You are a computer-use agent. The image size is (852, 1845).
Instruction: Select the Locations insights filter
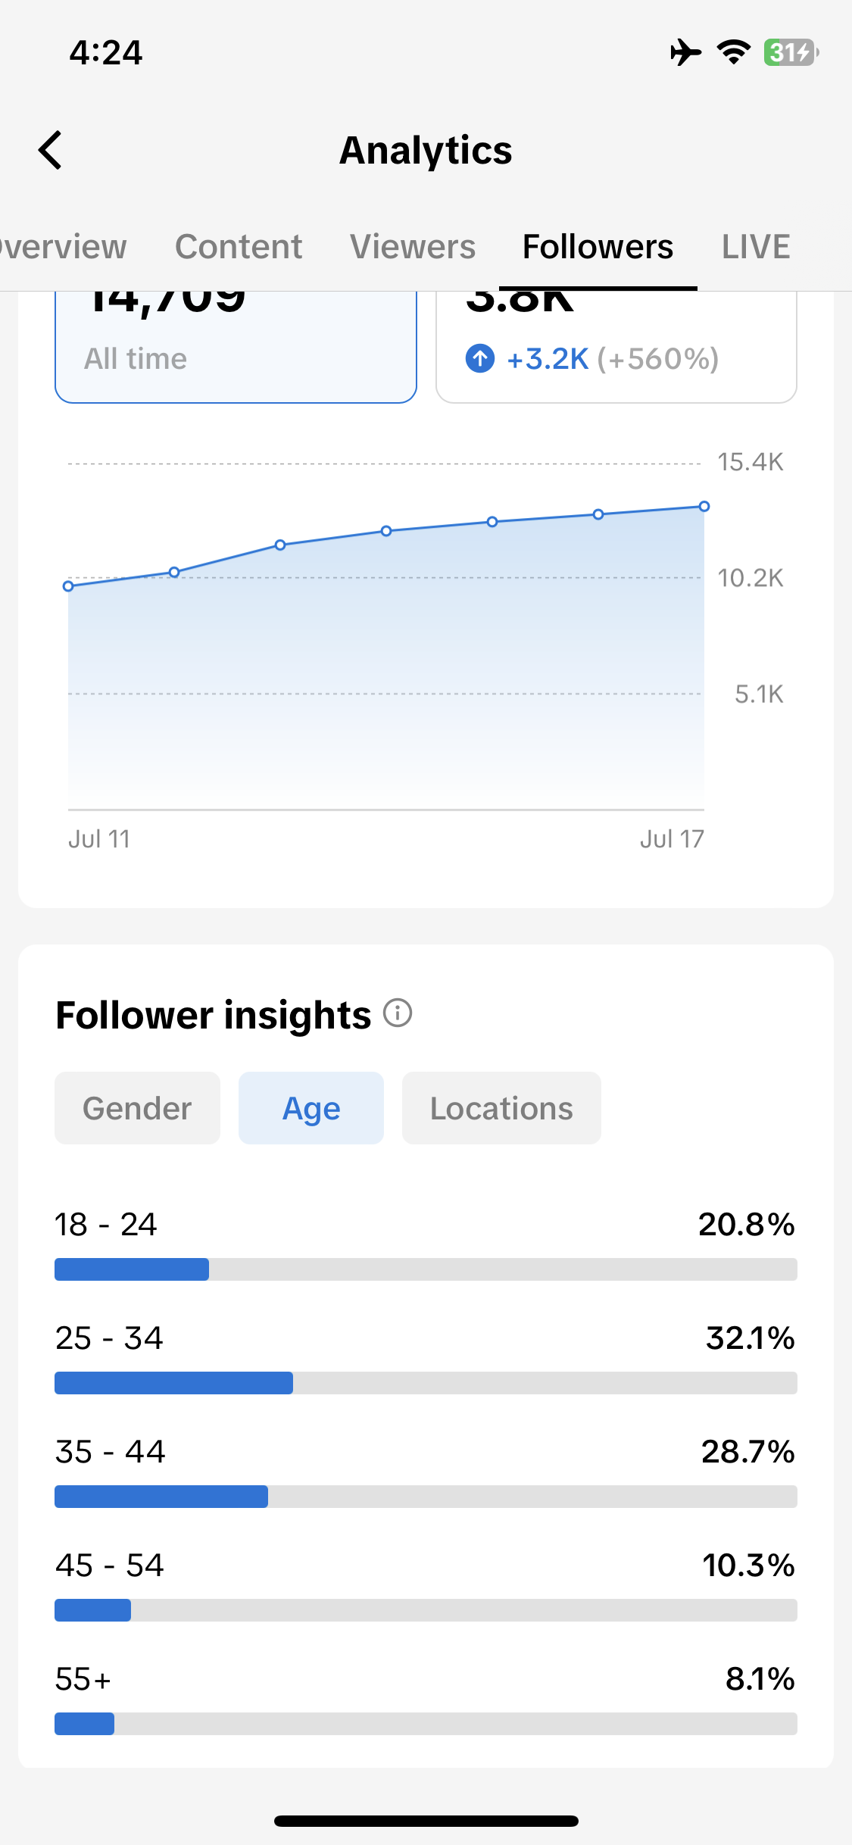501,1108
